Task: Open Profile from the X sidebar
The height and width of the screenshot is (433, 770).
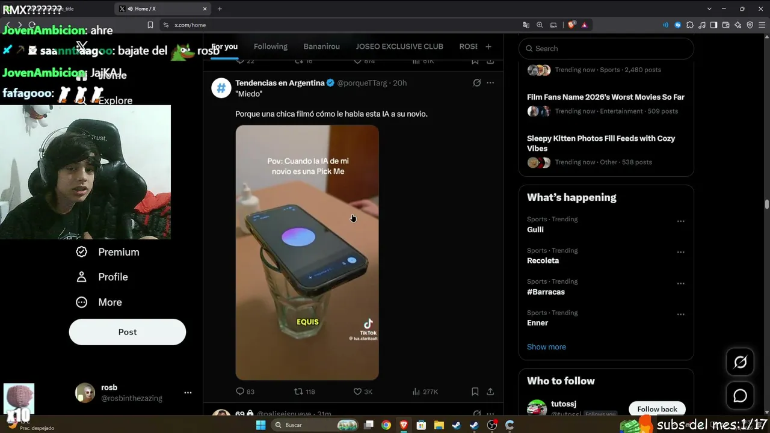Action: pos(102,277)
